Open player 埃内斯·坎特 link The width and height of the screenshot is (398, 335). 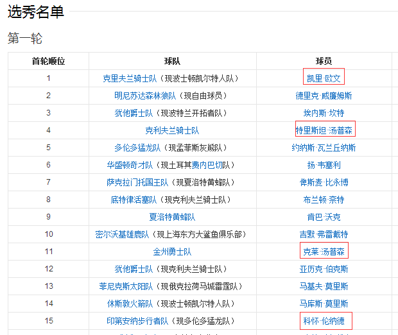pos(324,113)
